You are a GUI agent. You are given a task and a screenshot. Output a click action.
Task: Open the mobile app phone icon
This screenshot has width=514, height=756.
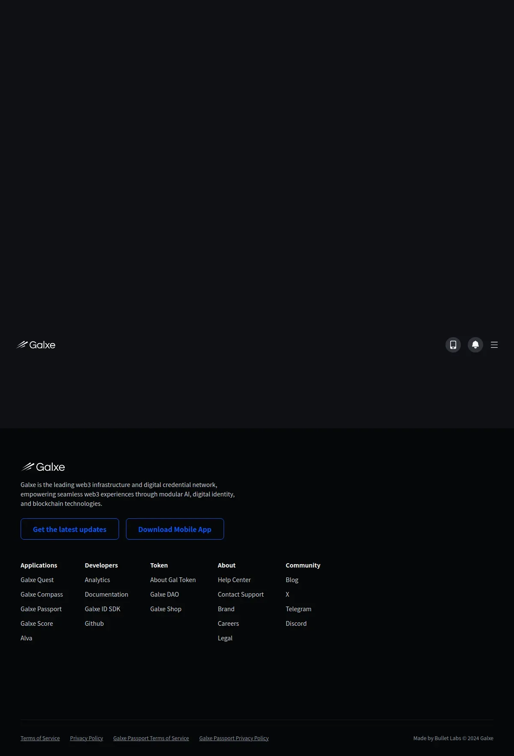tap(453, 345)
